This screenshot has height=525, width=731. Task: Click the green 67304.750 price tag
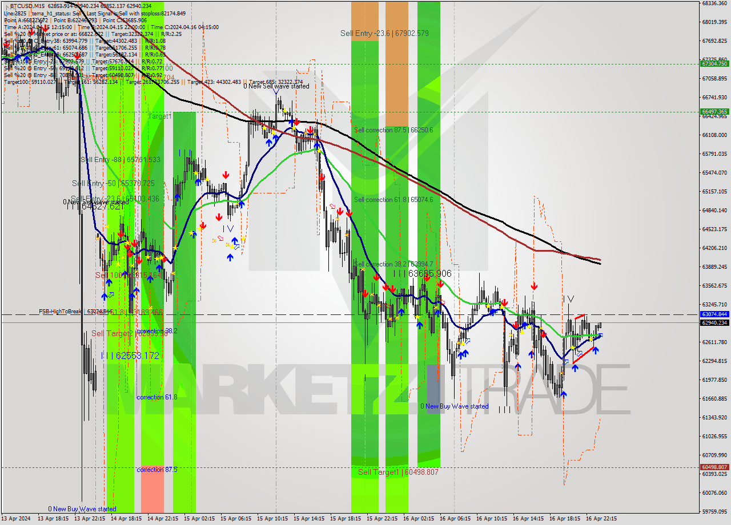click(714, 63)
